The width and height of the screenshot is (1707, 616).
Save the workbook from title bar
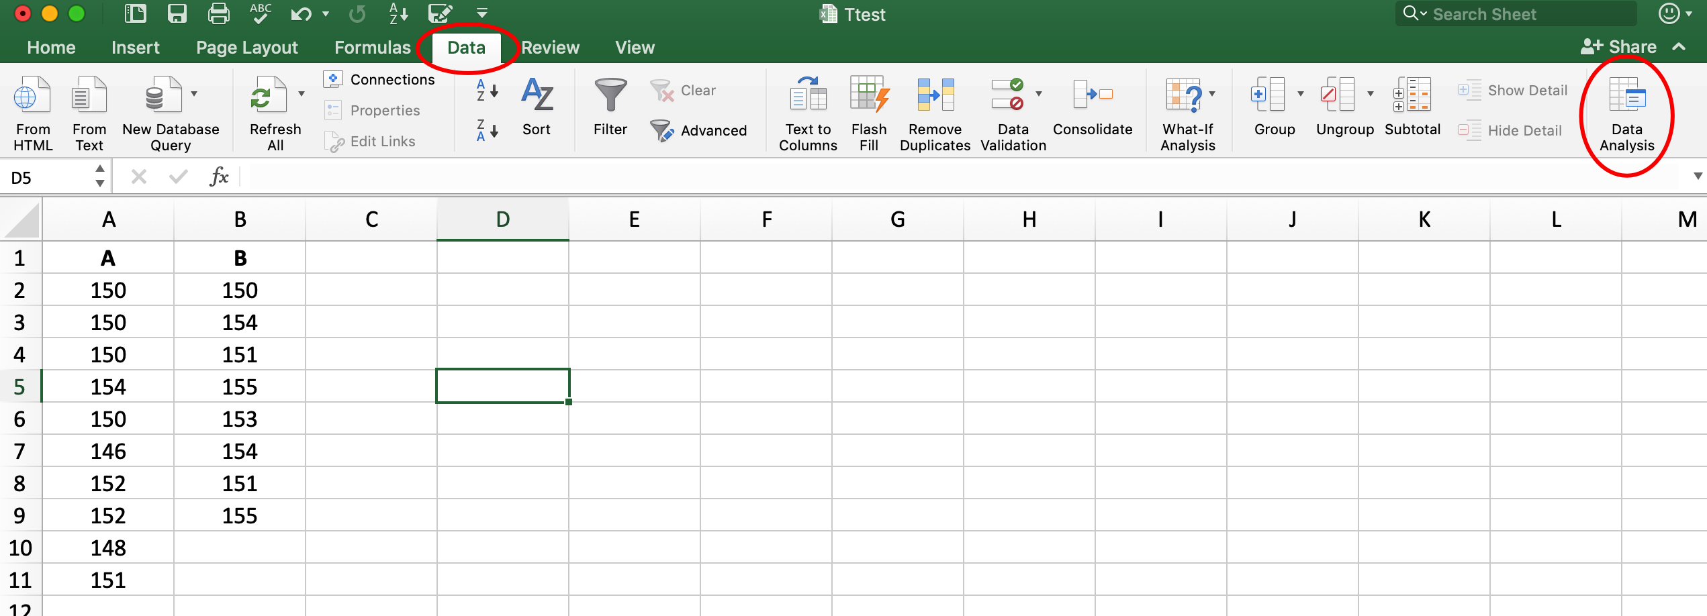pyautogui.click(x=177, y=13)
